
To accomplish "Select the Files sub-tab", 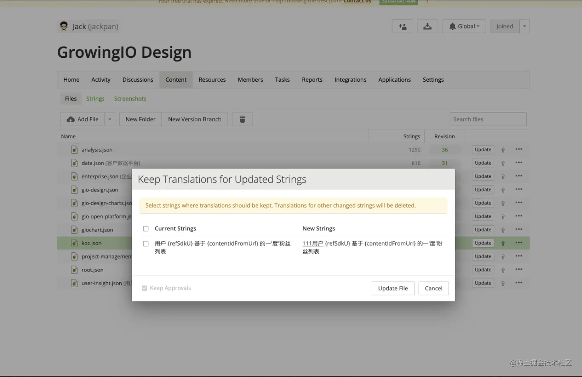I will click(71, 99).
